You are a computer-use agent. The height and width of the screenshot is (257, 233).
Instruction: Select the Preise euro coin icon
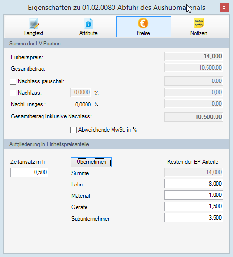143,23
